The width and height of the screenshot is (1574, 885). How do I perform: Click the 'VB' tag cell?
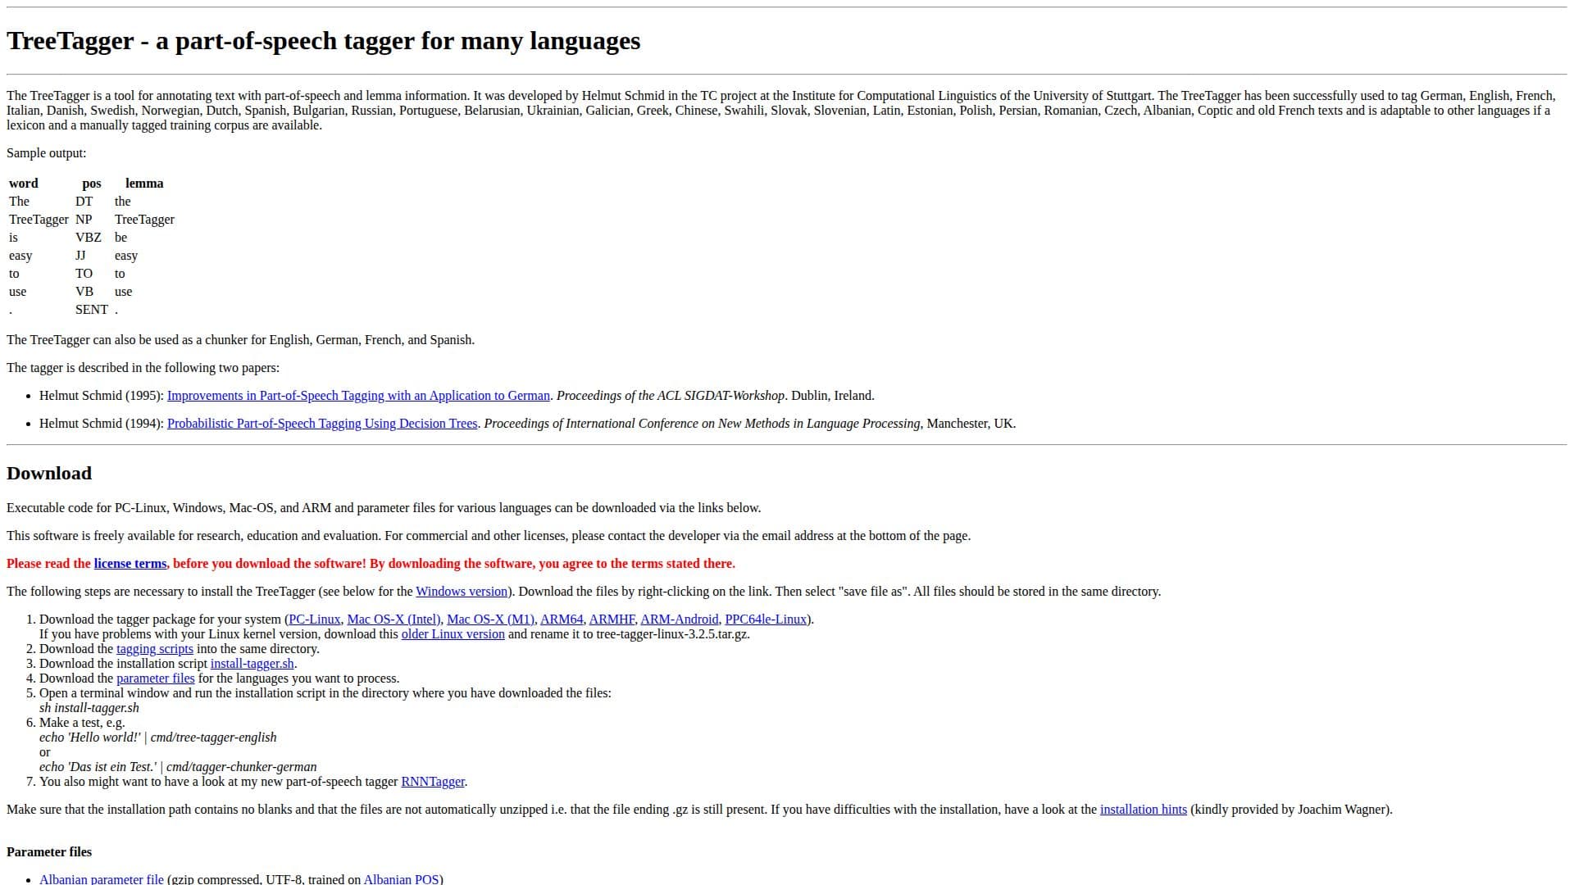pos(84,292)
